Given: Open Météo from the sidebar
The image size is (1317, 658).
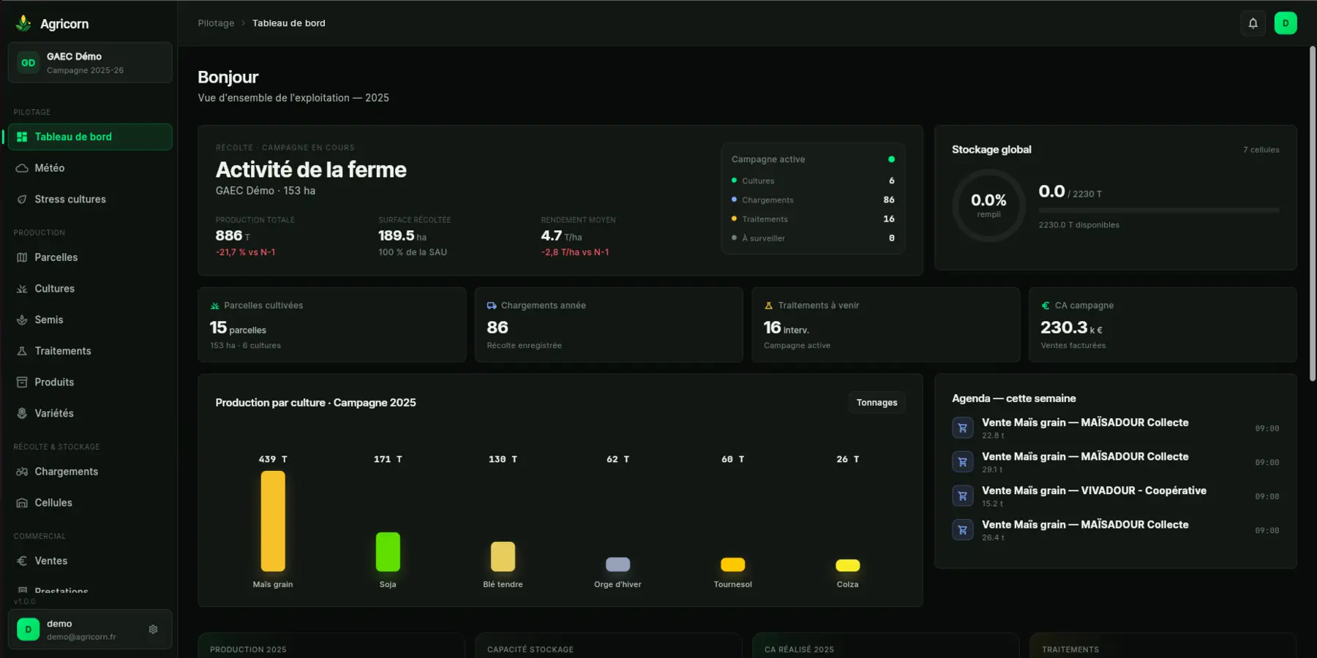Looking at the screenshot, I should coord(90,168).
